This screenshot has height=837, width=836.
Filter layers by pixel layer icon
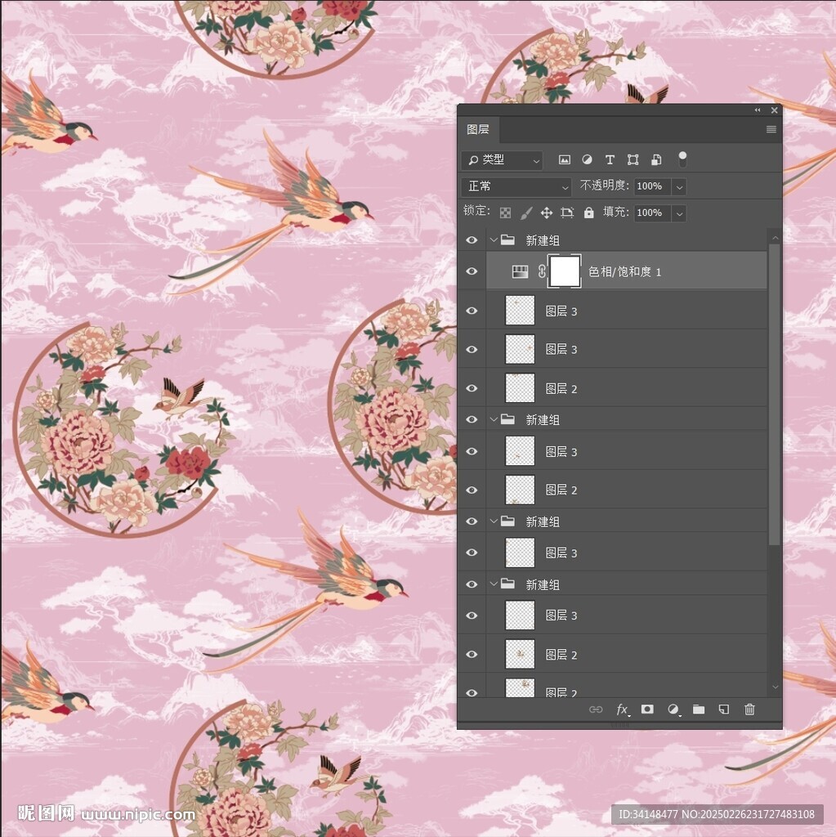tap(564, 159)
